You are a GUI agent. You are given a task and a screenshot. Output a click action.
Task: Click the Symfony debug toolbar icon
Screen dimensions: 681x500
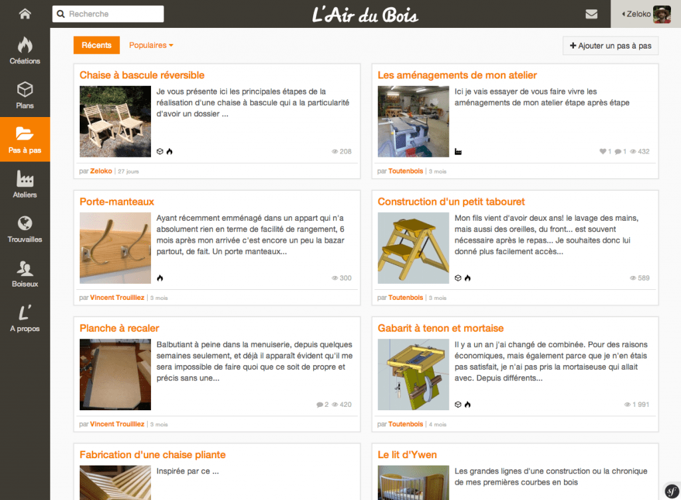click(x=672, y=491)
